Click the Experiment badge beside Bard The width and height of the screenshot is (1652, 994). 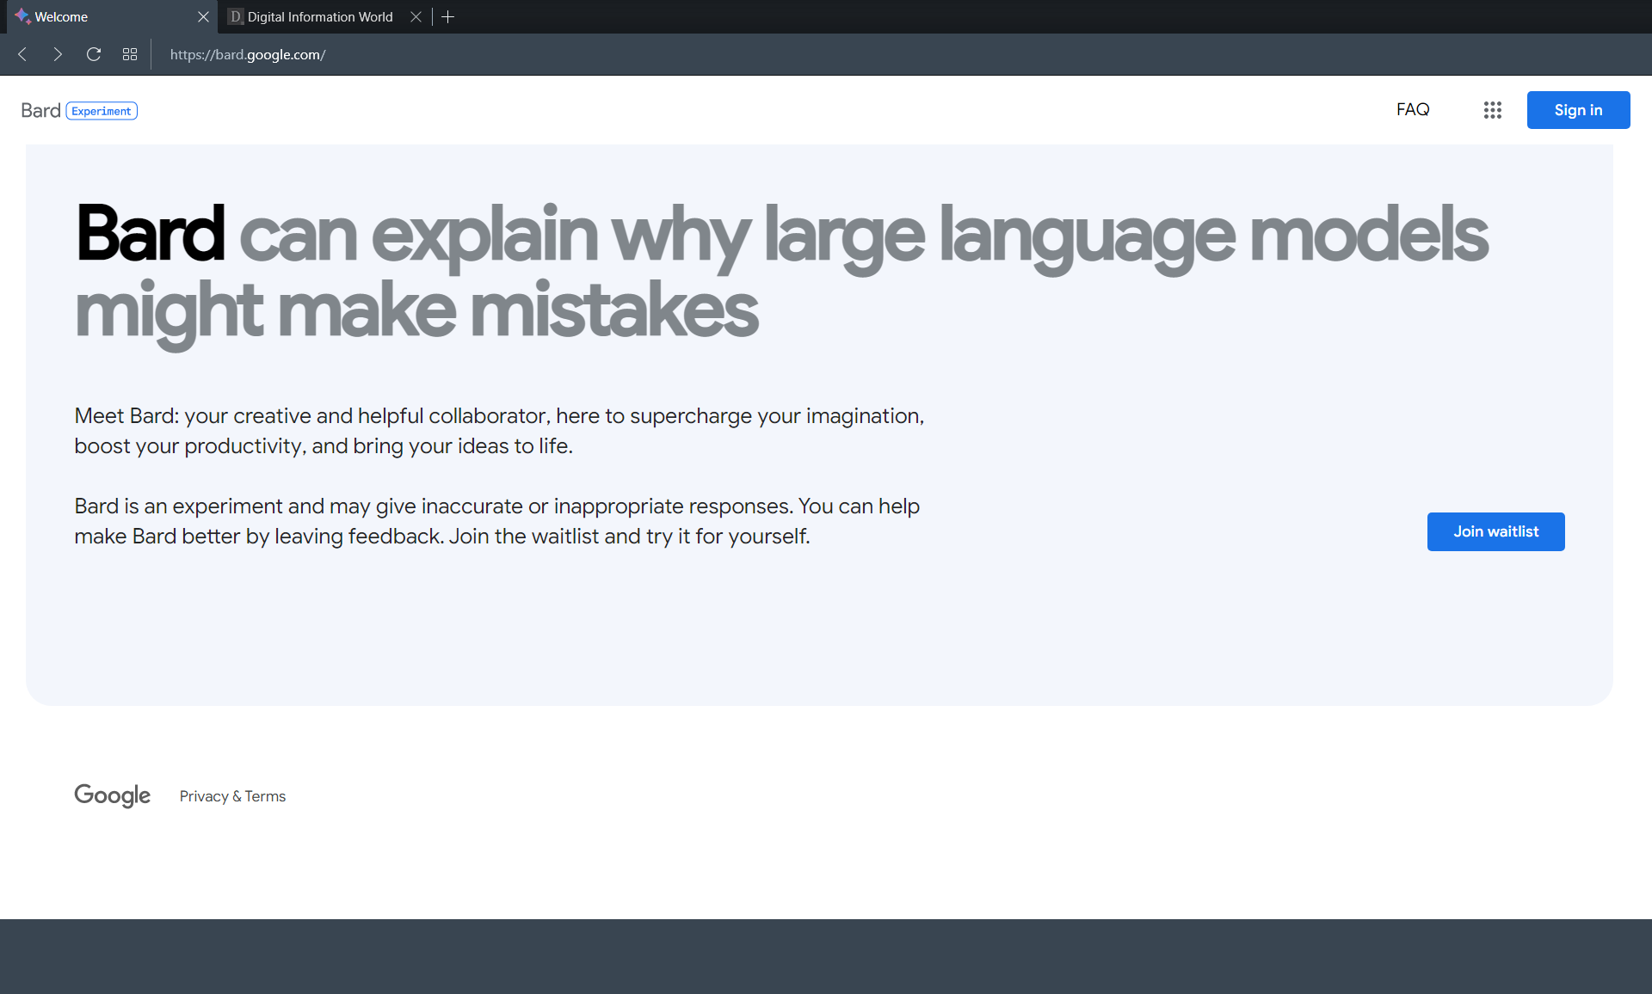click(102, 111)
